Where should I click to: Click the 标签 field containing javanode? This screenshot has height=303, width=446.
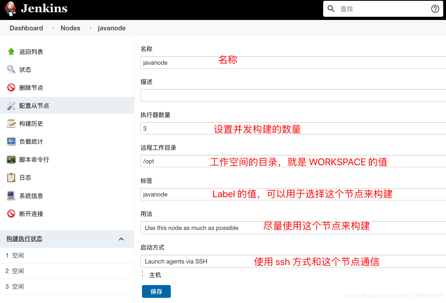coord(293,194)
